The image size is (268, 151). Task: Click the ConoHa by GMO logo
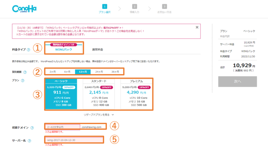[x=24, y=9]
